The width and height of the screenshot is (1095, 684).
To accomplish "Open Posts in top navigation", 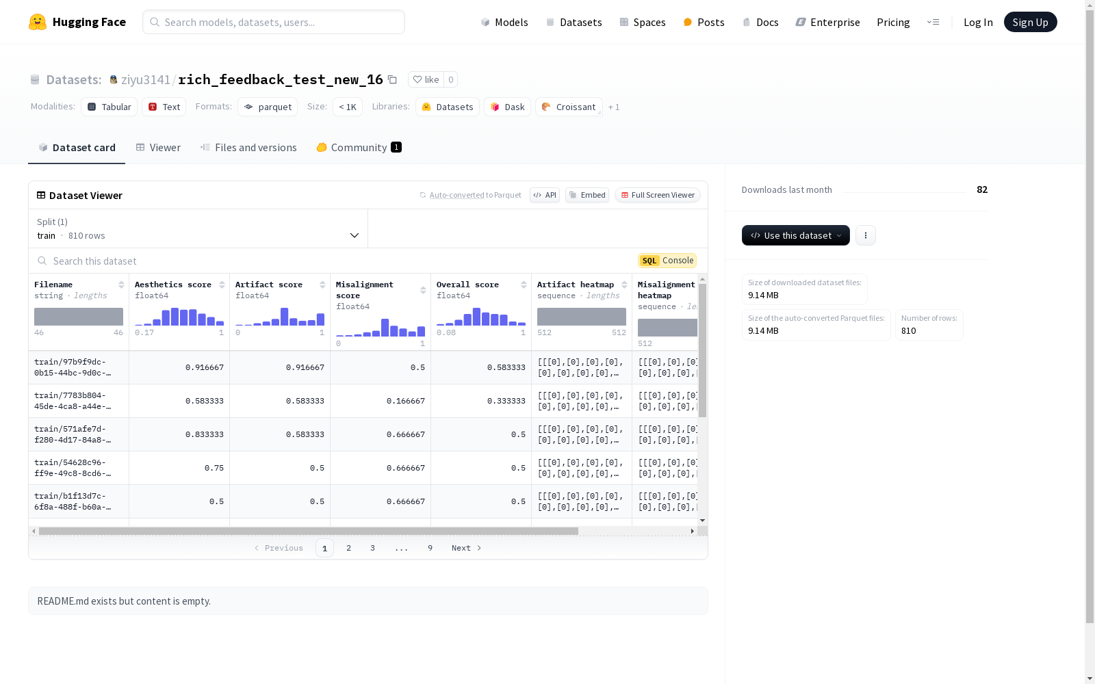I will [704, 22].
